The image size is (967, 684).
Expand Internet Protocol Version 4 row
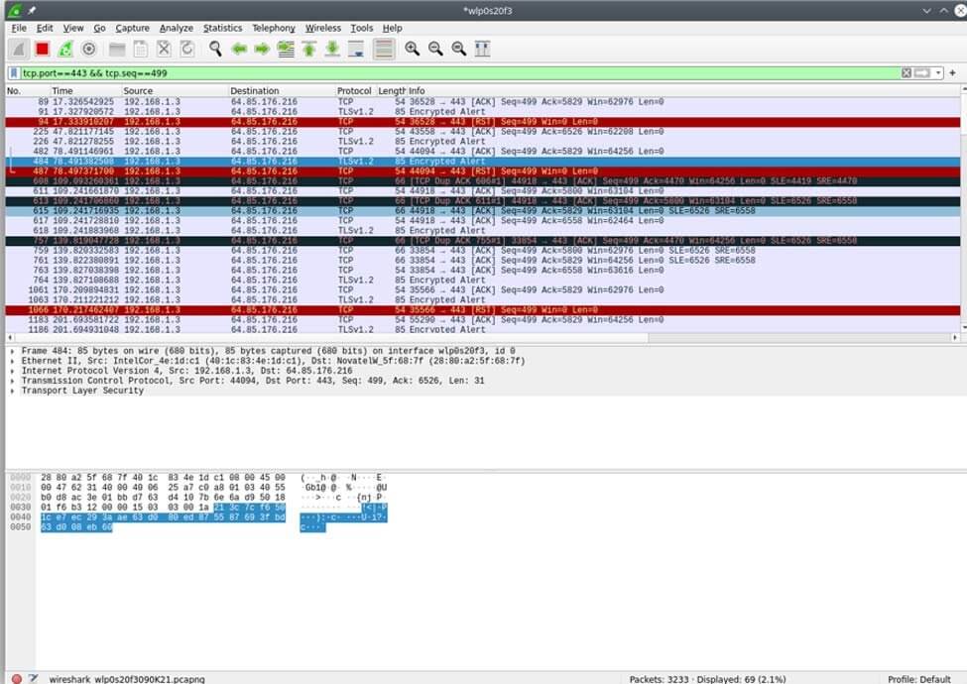point(12,371)
